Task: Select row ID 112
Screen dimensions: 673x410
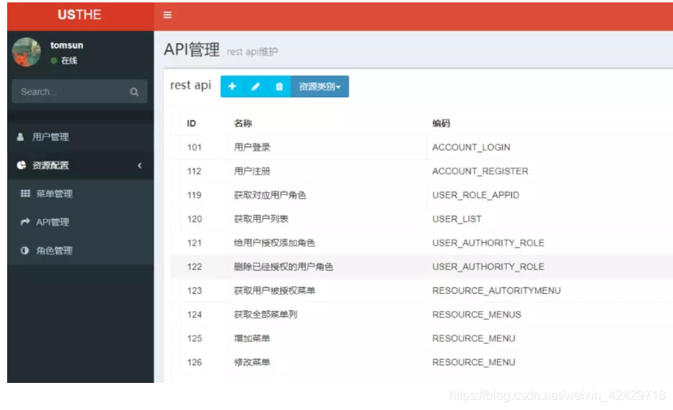Action: [194, 171]
